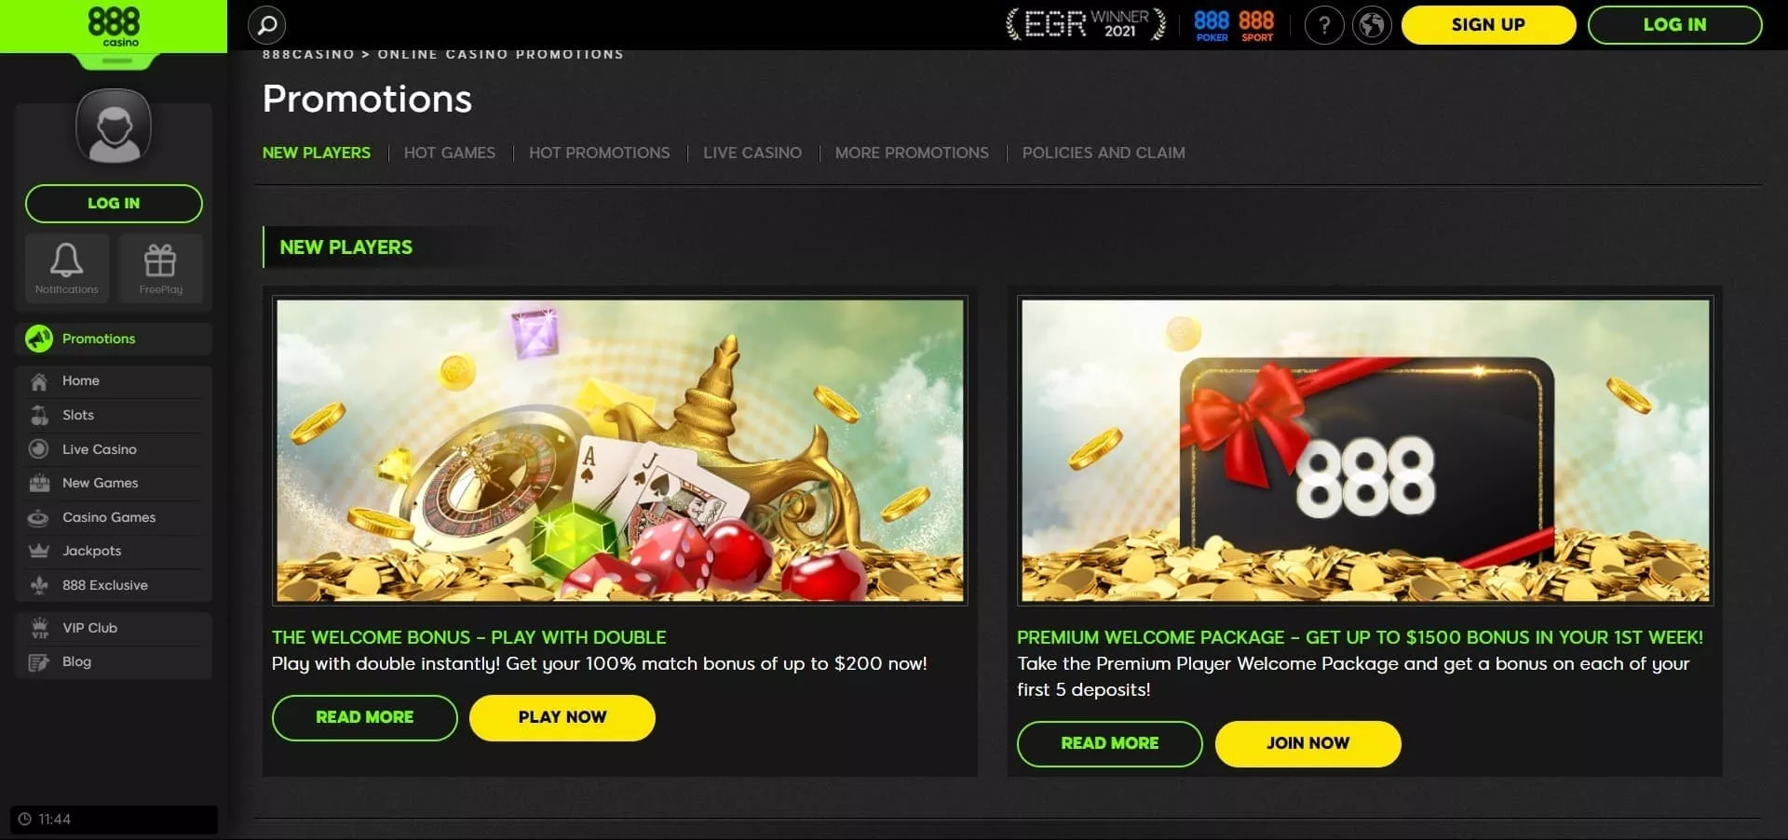1788x840 pixels.
Task: Switch to the Hot Games tab
Action: pyautogui.click(x=450, y=153)
